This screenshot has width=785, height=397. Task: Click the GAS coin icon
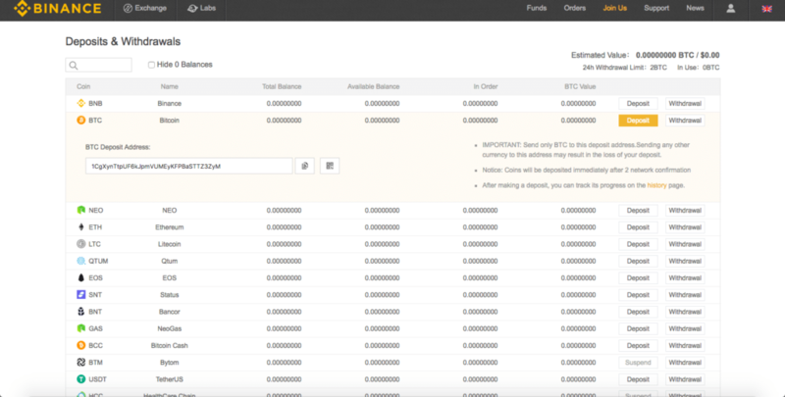click(x=81, y=328)
